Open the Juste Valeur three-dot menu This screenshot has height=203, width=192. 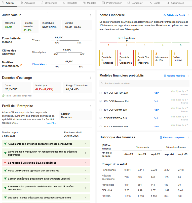(91, 15)
